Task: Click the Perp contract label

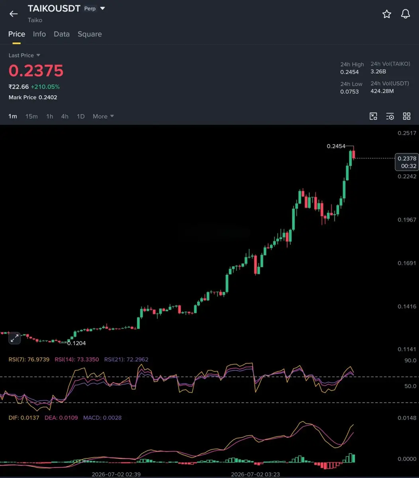Action: pyautogui.click(x=90, y=8)
